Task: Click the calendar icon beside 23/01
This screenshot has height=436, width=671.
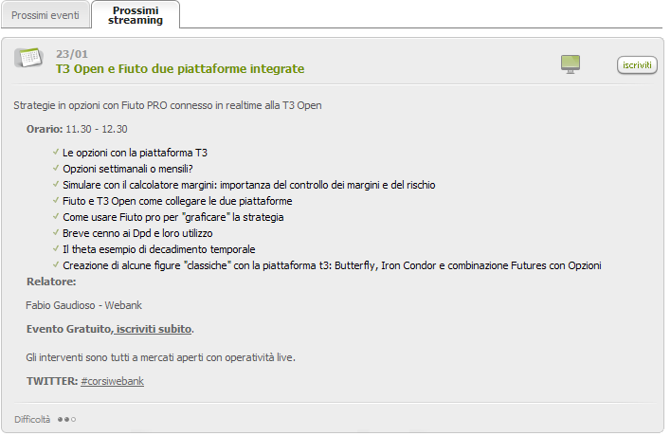Action: pos(28,57)
